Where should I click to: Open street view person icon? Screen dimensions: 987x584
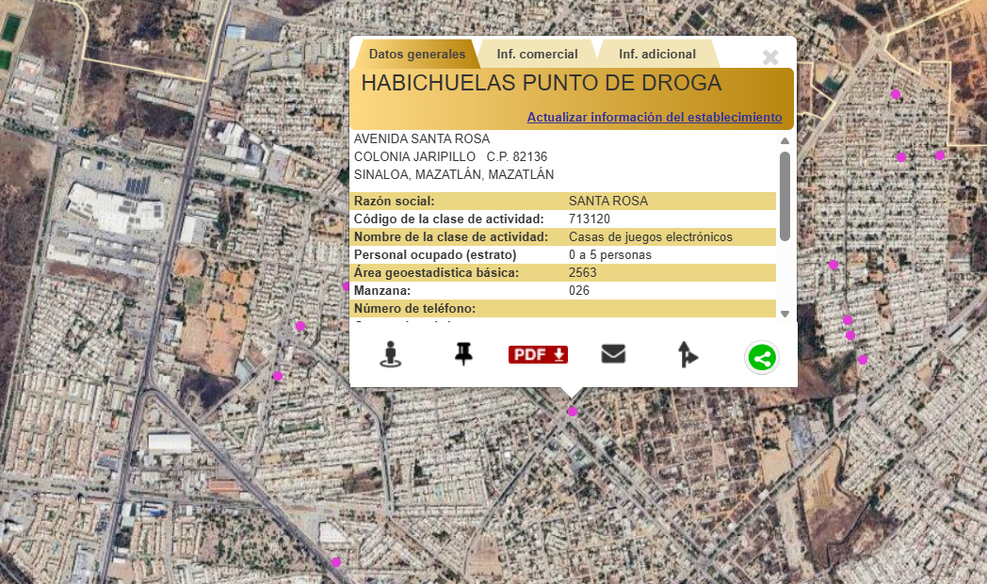pos(390,354)
